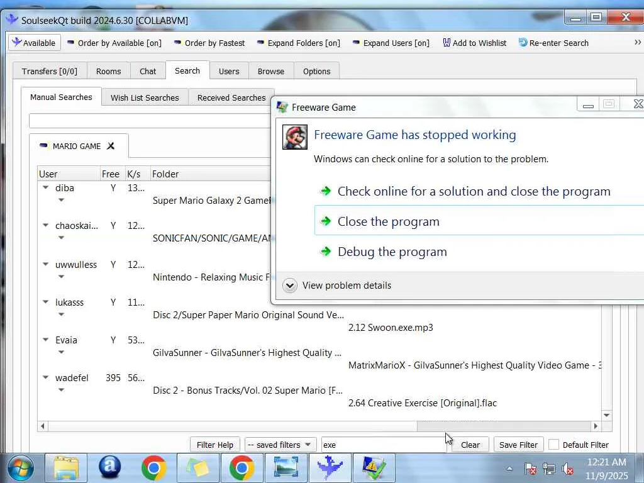This screenshot has width=644, height=483.
Task: Collapse user lukasss's results
Action: coord(45,303)
